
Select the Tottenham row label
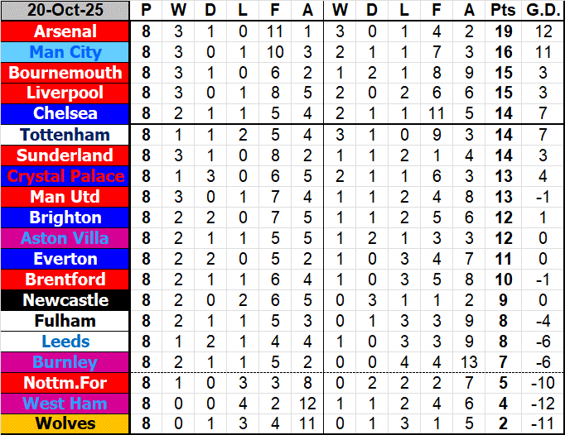[x=65, y=135]
